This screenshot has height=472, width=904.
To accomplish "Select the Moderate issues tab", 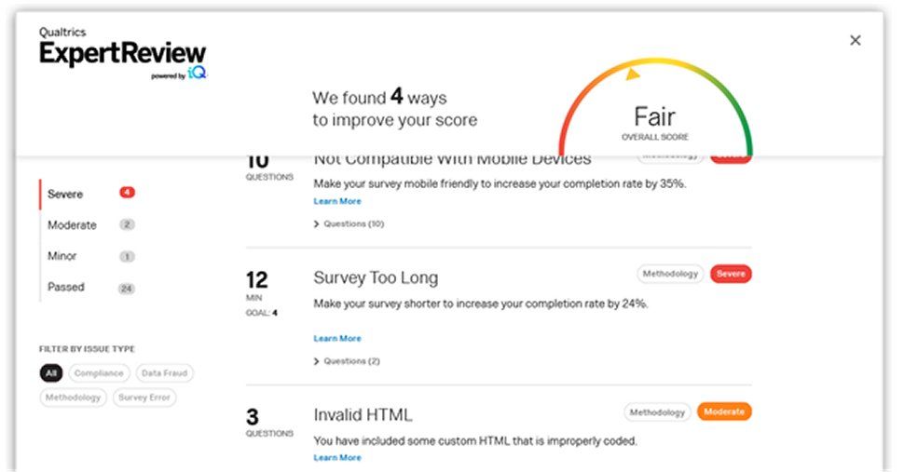I will click(72, 225).
